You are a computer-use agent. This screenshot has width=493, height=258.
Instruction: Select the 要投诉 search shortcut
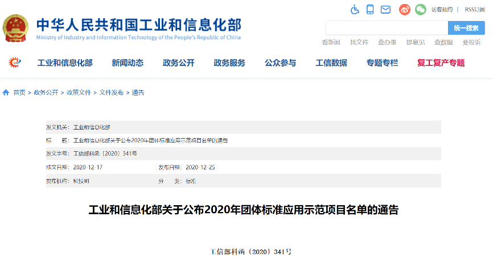tap(471, 43)
